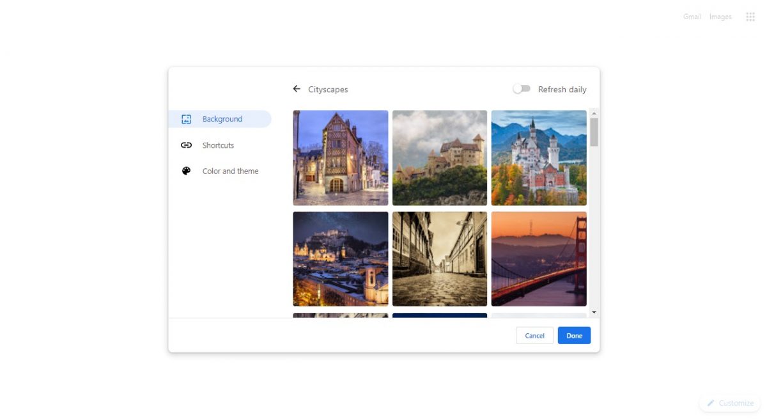Open the Color and theme section

[x=229, y=171]
